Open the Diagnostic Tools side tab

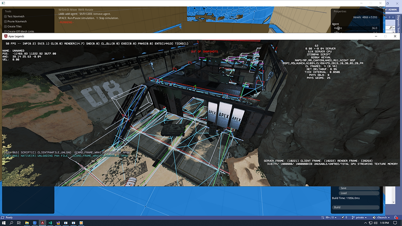coord(398,24)
